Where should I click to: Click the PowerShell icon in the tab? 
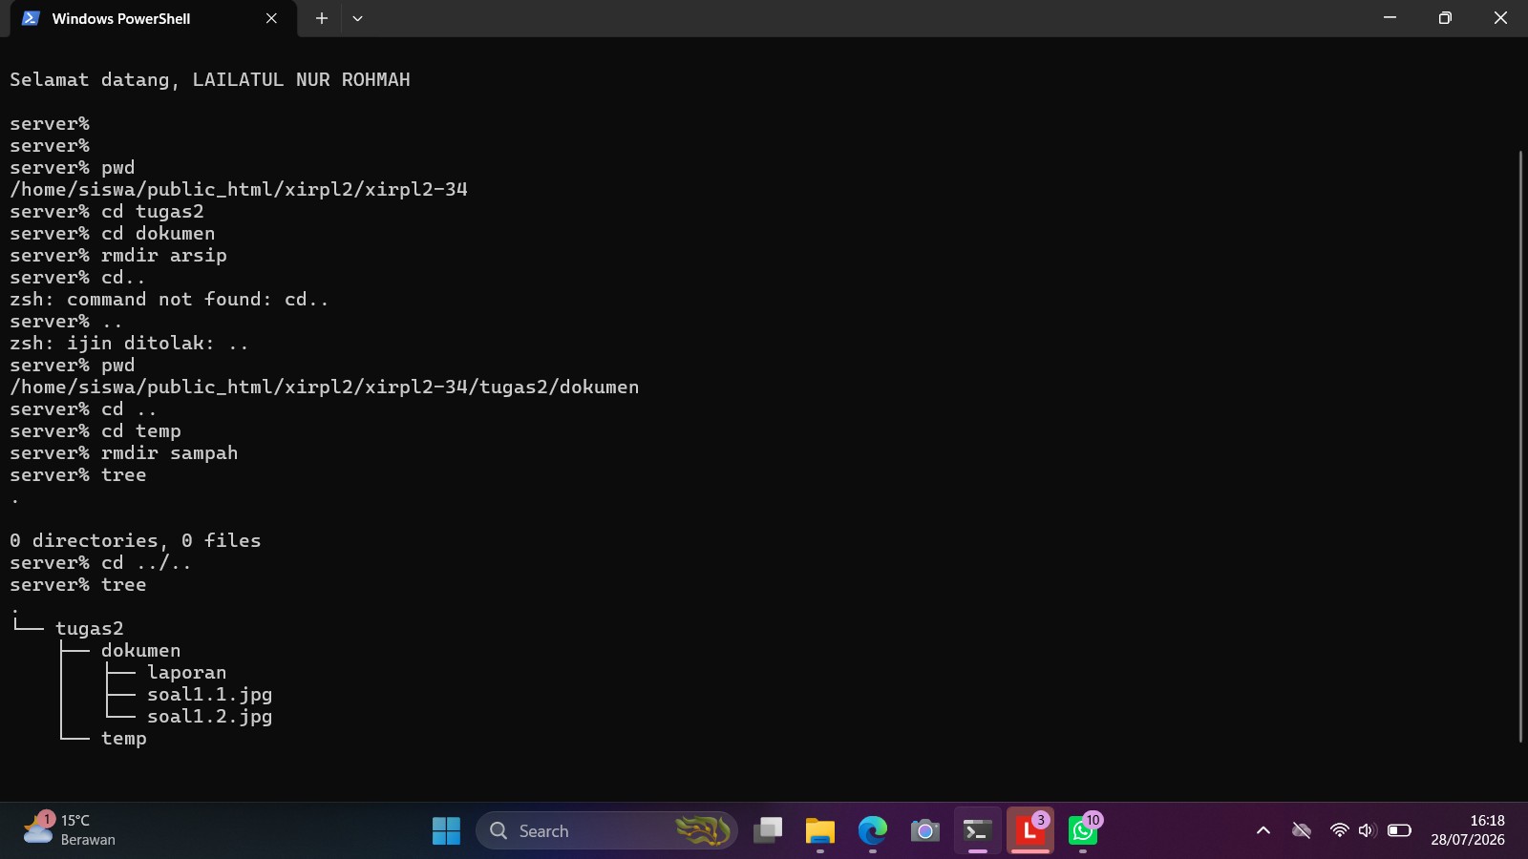coord(31,18)
